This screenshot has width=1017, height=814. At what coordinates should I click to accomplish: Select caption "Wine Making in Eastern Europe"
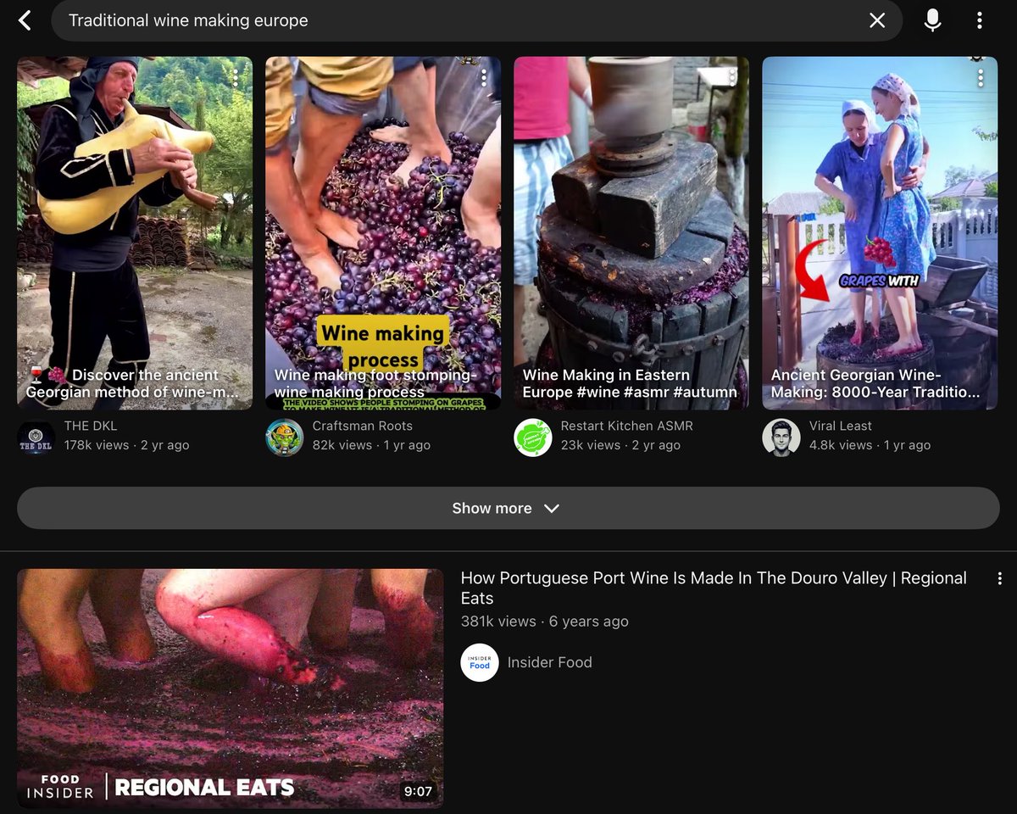click(630, 383)
